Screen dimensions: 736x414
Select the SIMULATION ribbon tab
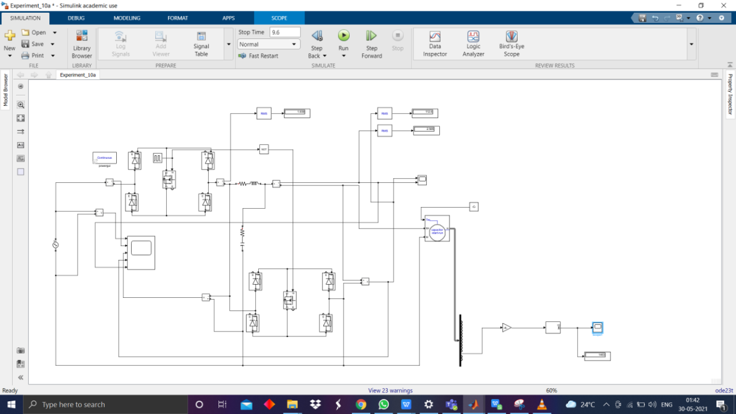(x=25, y=18)
